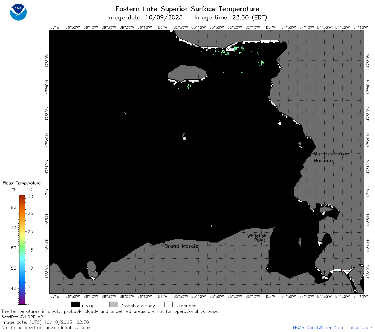375x332 pixels.
Task: Click the Montreal River Harbour map label
Action: tap(331, 157)
